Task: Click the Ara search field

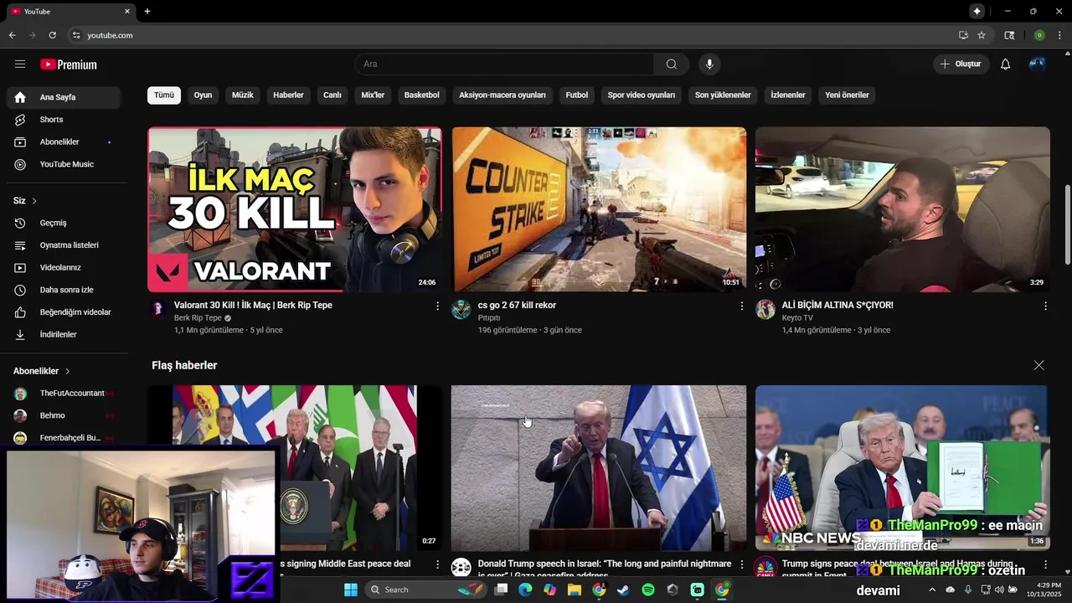Action: tap(505, 64)
